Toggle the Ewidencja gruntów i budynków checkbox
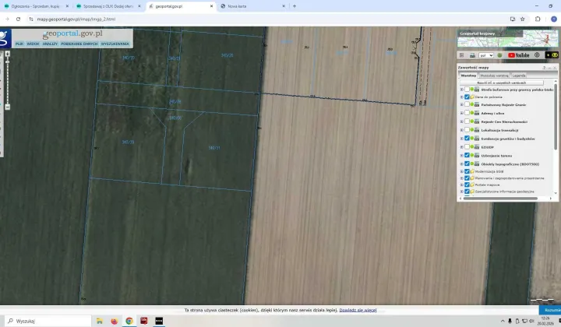The width and height of the screenshot is (561, 327). click(467, 138)
